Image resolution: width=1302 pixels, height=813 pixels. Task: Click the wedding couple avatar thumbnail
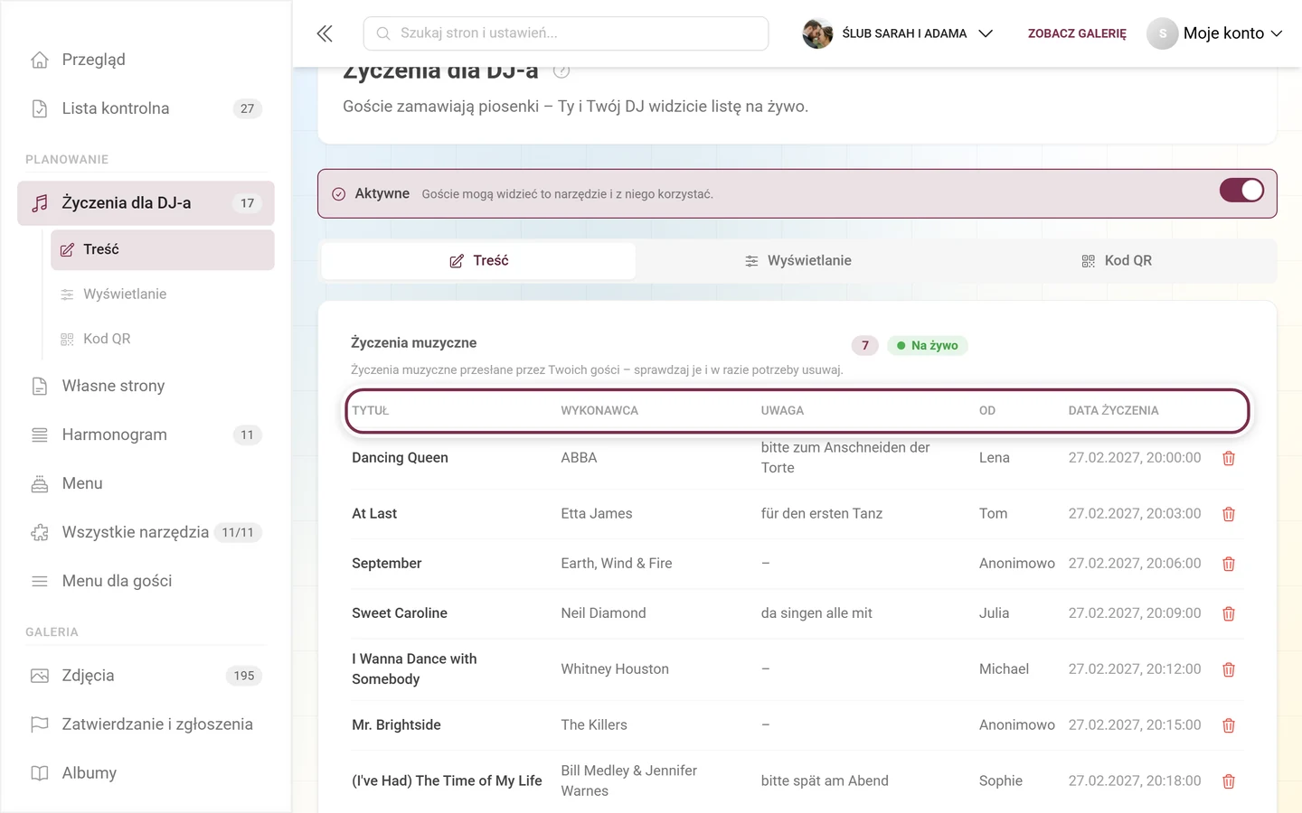click(x=817, y=33)
